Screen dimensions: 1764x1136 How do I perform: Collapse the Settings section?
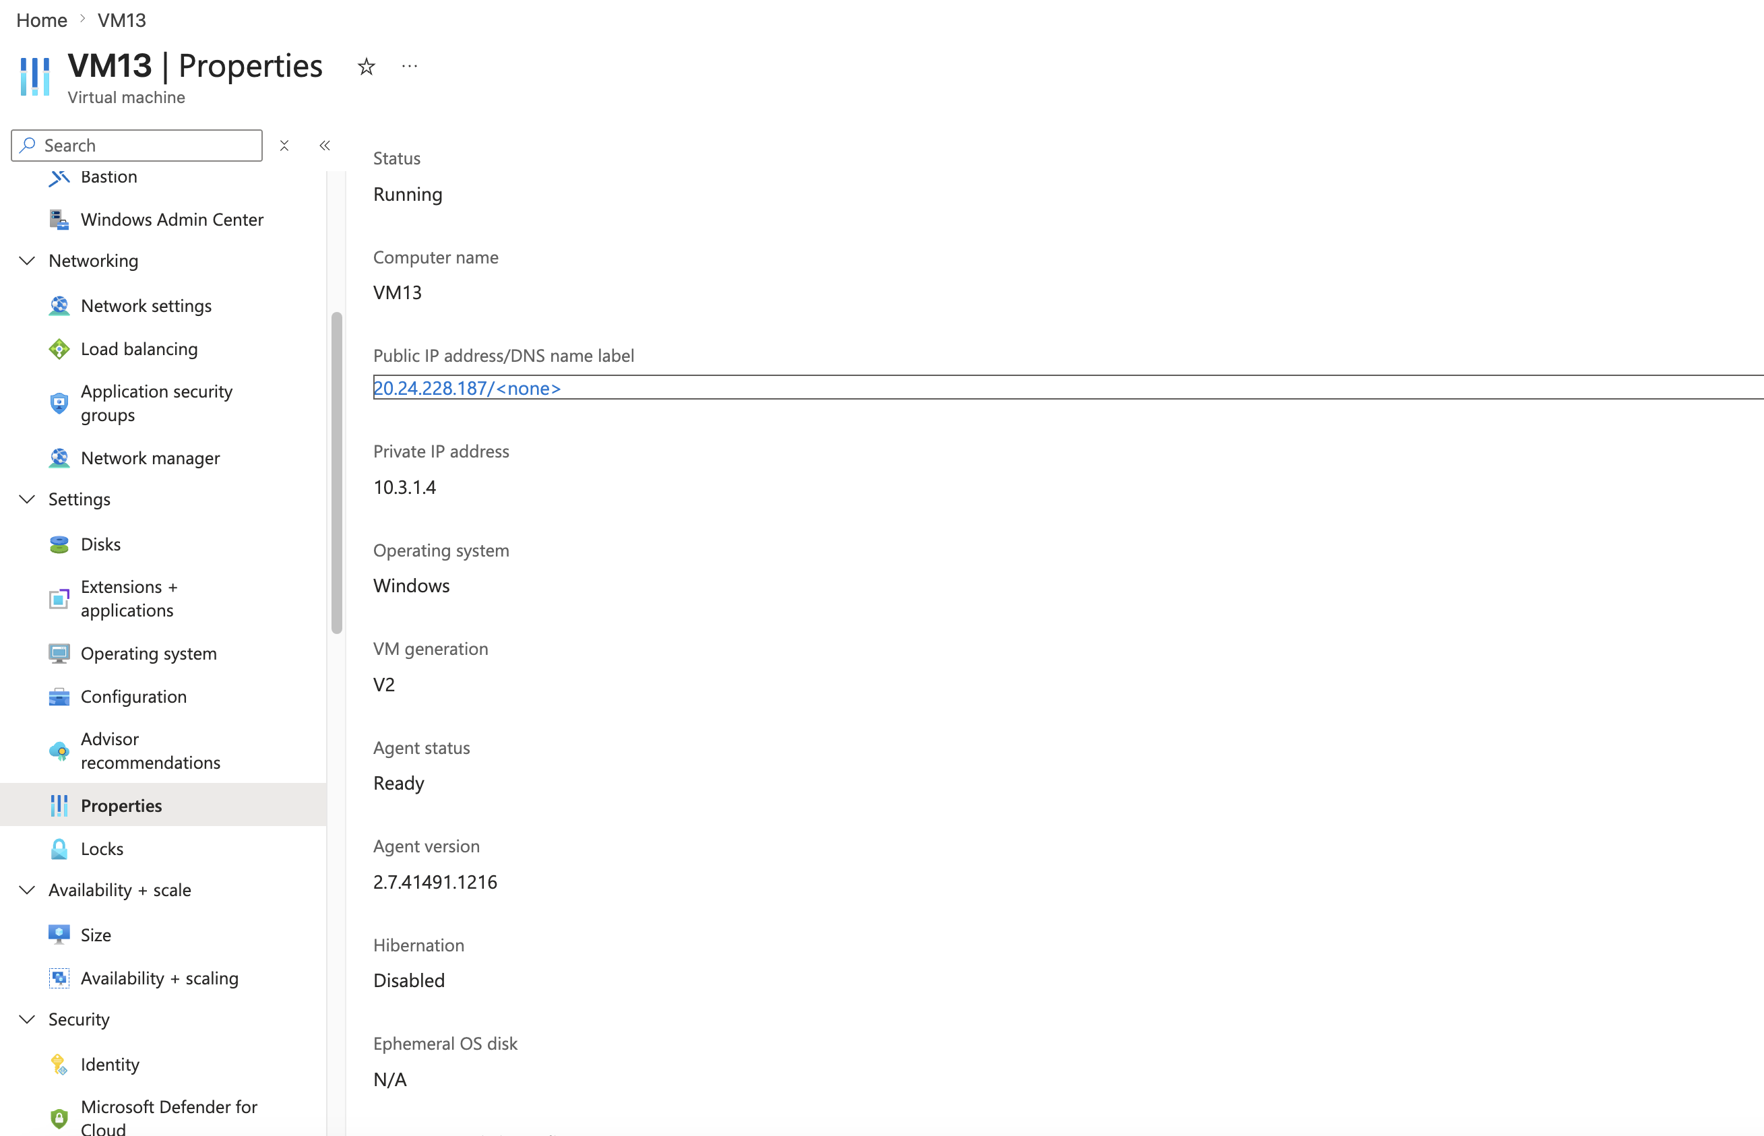click(x=27, y=499)
